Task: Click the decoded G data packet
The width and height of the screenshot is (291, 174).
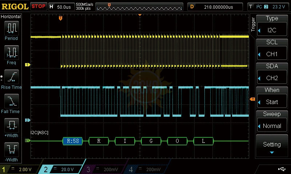Action: 151,141
